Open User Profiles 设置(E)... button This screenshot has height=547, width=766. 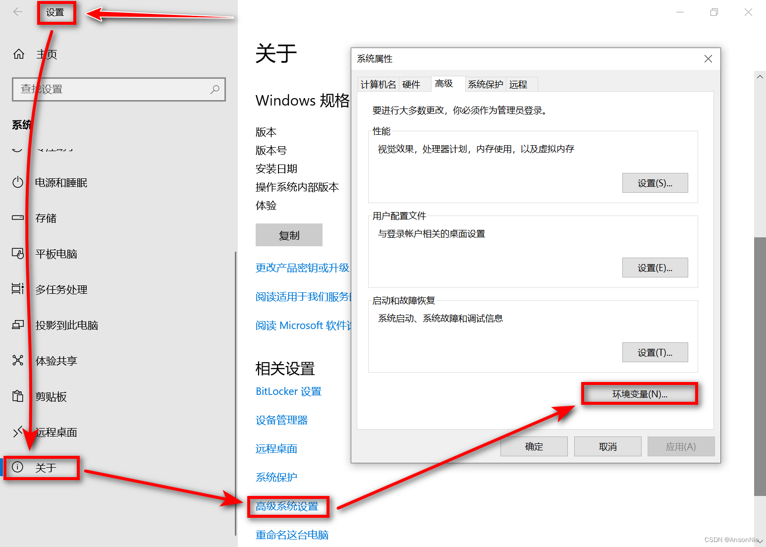pos(655,268)
